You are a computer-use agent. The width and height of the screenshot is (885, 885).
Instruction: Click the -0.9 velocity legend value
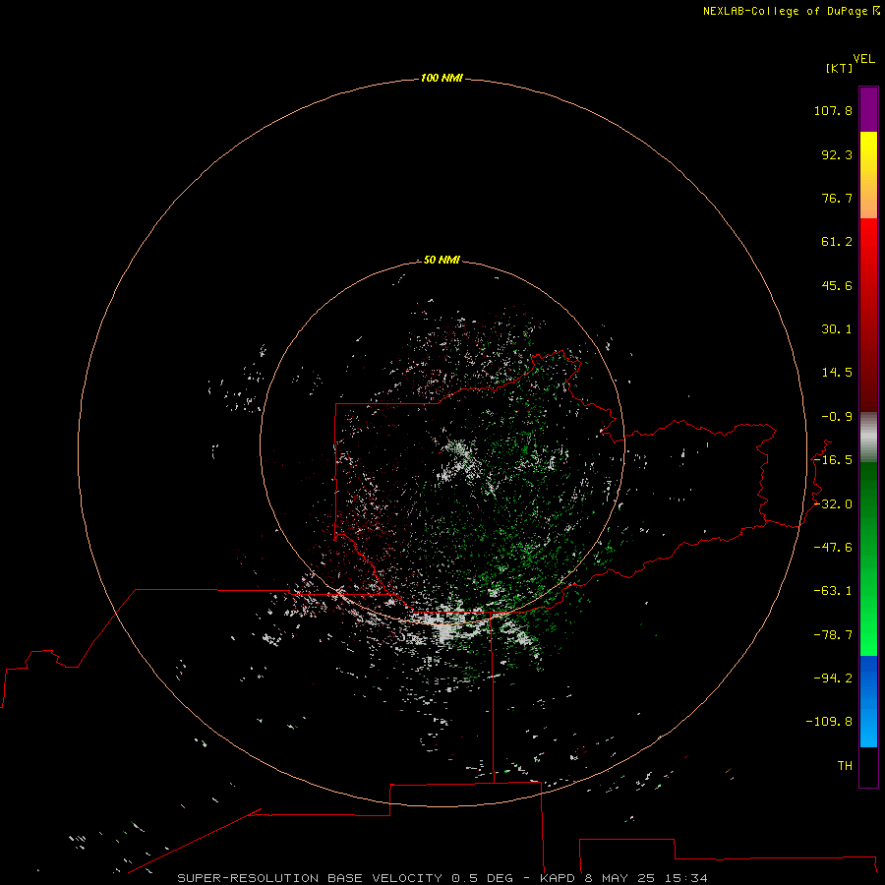coord(837,417)
